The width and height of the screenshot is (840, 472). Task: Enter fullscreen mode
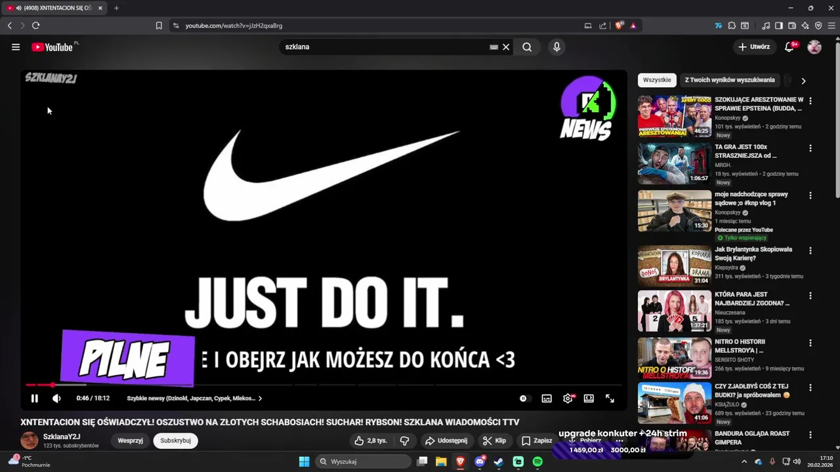[610, 398]
